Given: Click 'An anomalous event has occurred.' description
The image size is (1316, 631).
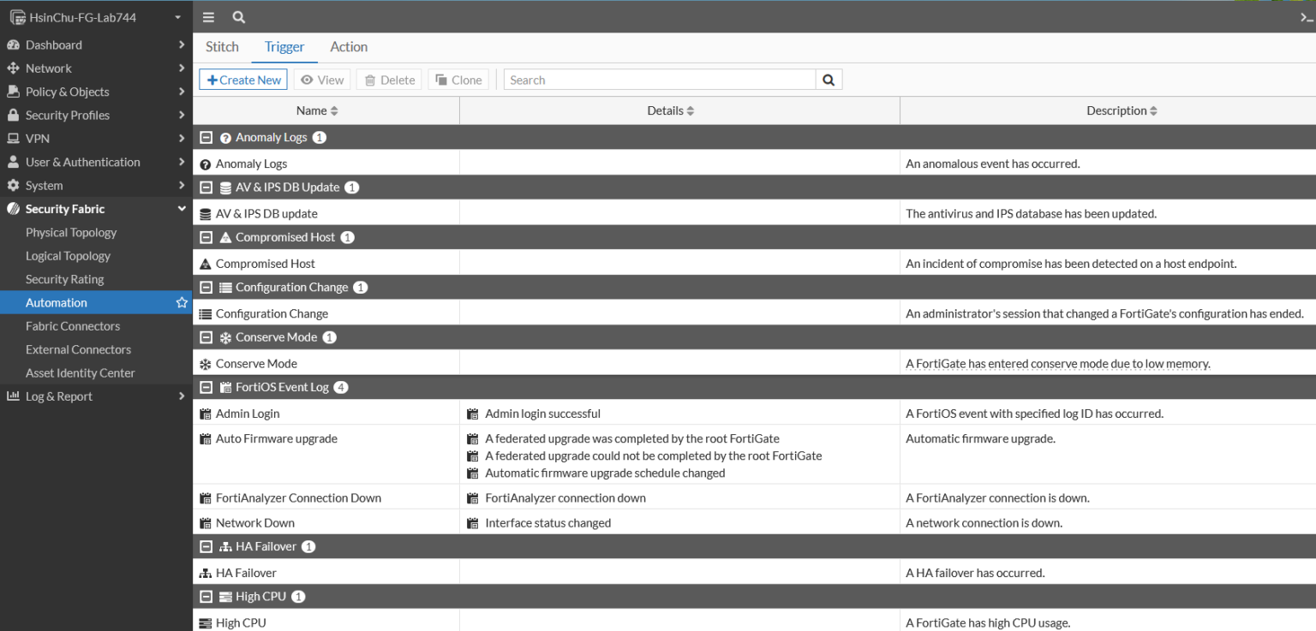Looking at the screenshot, I should pyautogui.click(x=992, y=164).
